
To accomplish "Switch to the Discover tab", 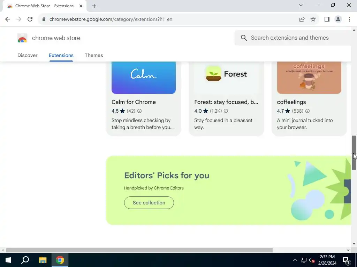I will coord(27,55).
